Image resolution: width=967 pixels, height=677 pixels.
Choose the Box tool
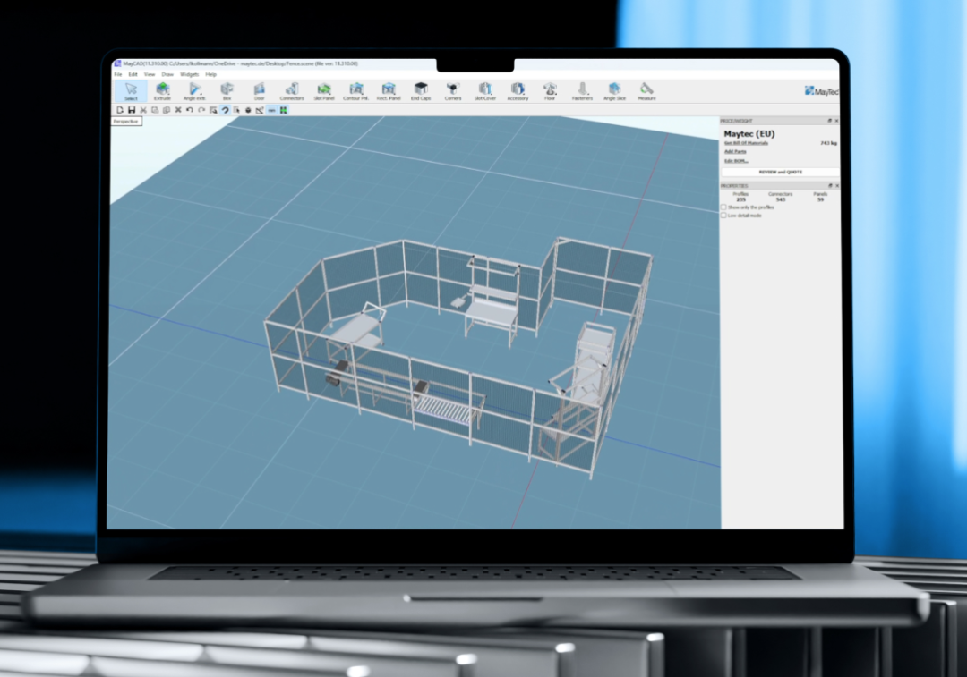[227, 91]
